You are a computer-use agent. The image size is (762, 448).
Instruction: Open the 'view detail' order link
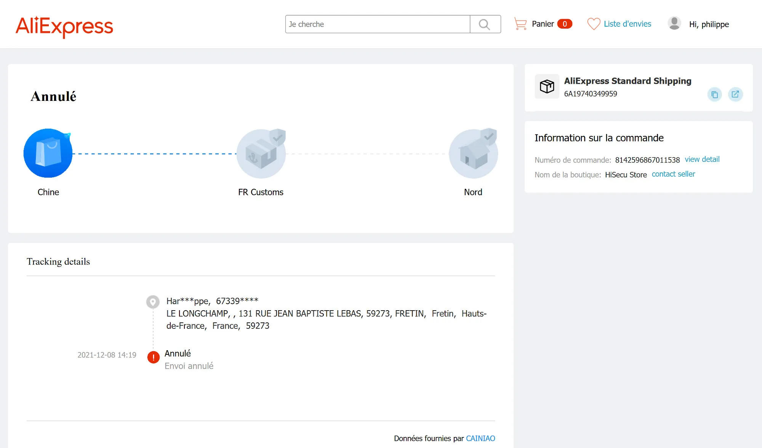(702, 159)
